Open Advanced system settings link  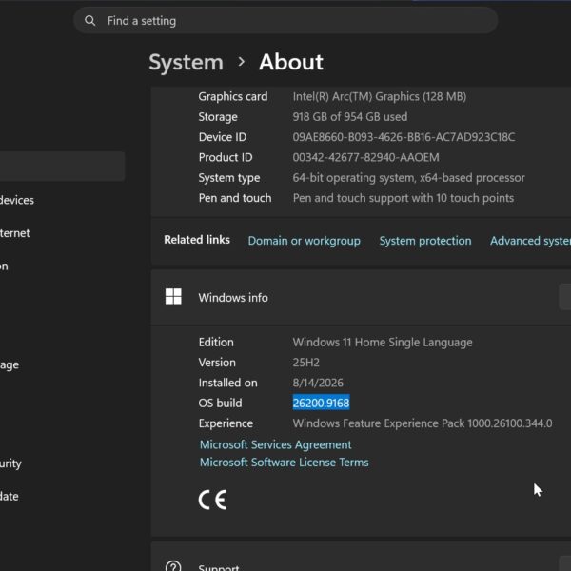pyautogui.click(x=531, y=241)
